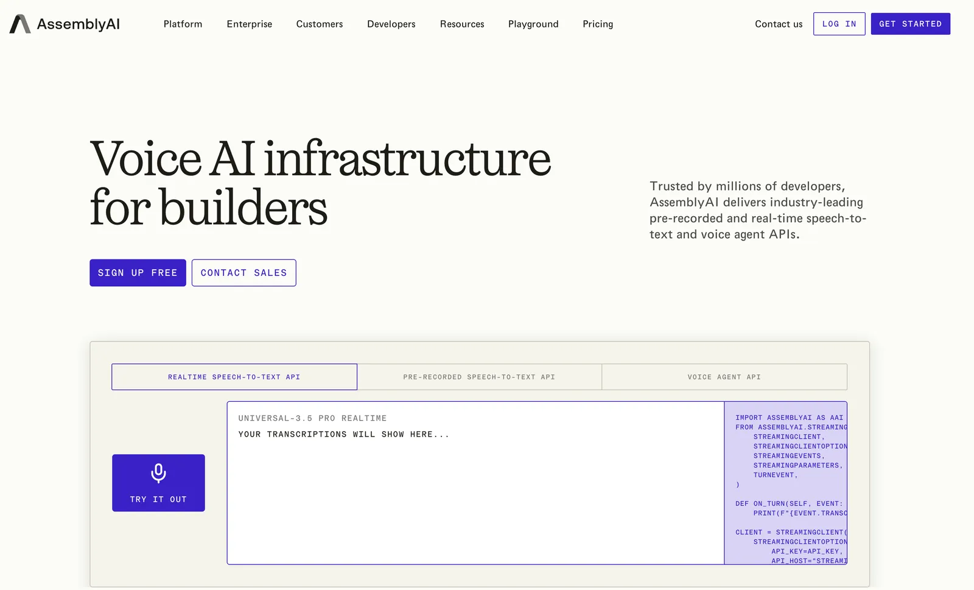The height and width of the screenshot is (590, 974).
Task: Click Sign Up Free button
Action: [138, 273]
